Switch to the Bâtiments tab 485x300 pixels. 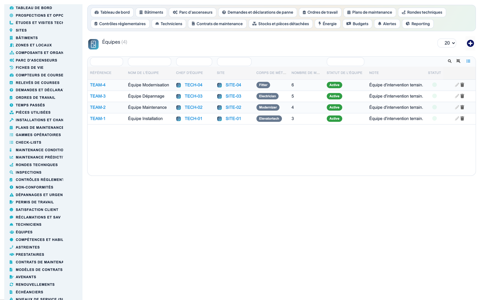click(151, 12)
